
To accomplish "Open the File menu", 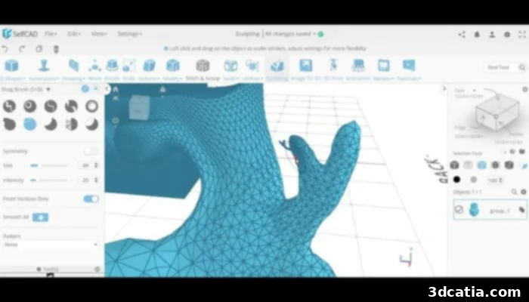I will point(51,34).
